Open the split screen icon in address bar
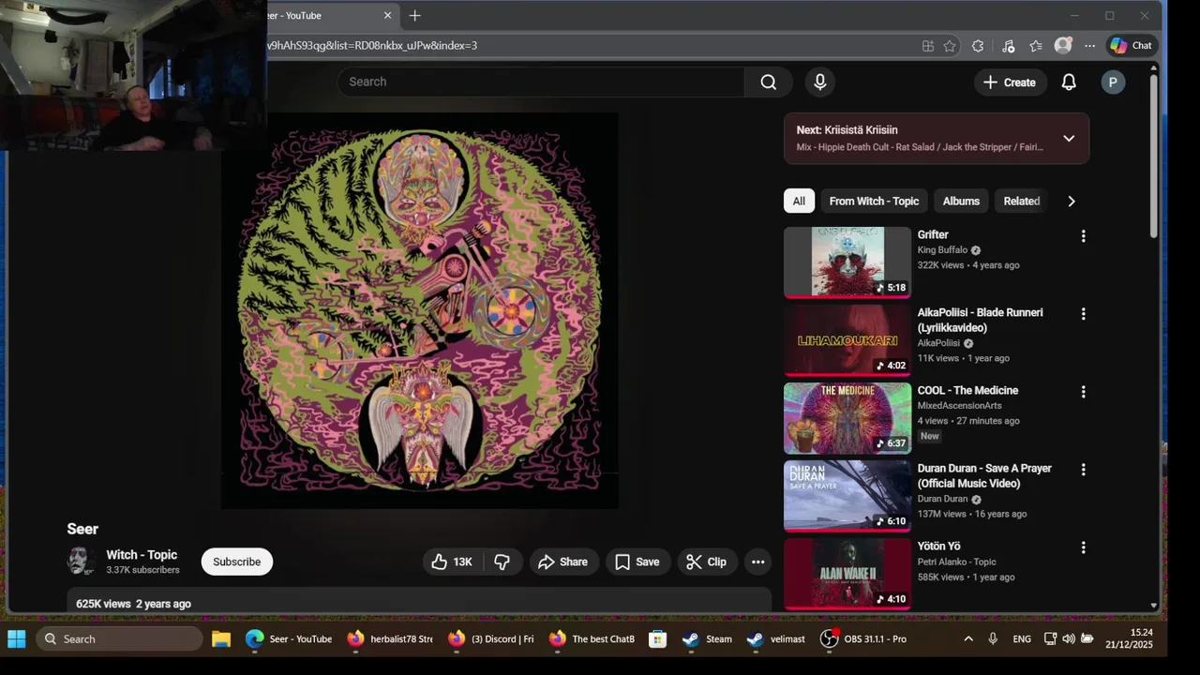Image resolution: width=1200 pixels, height=675 pixels. pyautogui.click(x=927, y=45)
